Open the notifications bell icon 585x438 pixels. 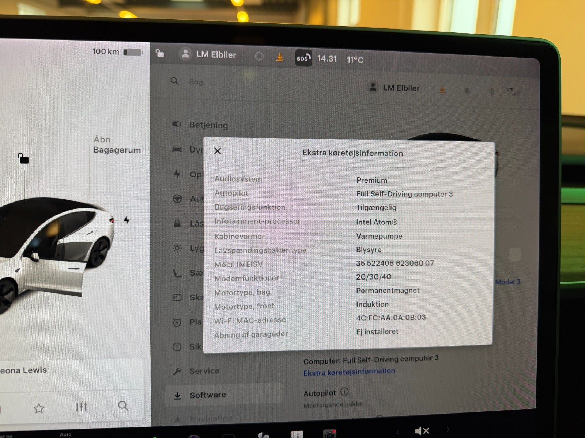pos(467,91)
